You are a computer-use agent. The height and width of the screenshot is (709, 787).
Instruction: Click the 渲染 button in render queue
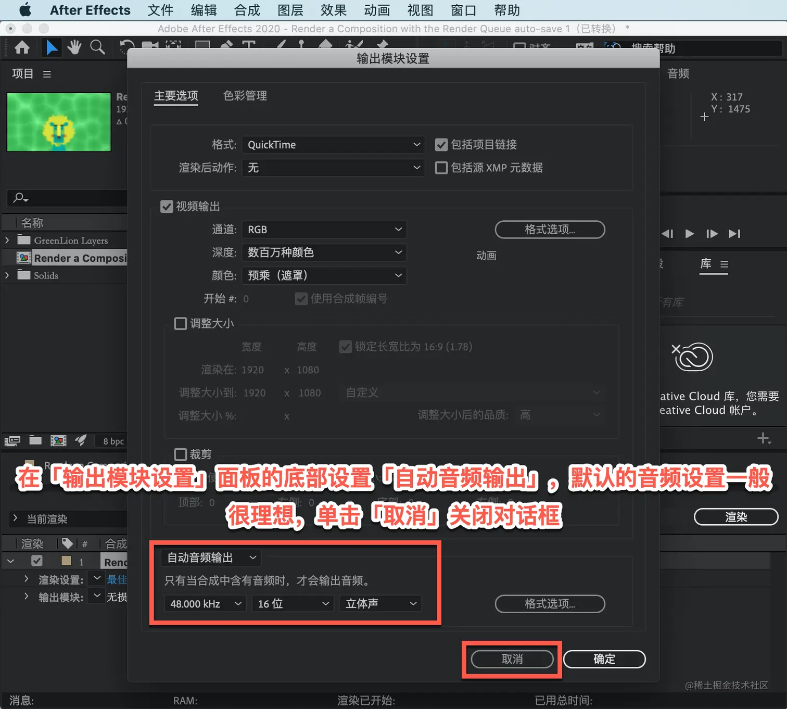point(736,517)
